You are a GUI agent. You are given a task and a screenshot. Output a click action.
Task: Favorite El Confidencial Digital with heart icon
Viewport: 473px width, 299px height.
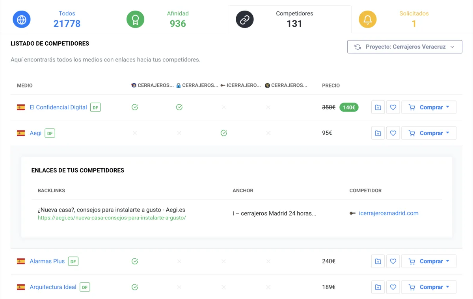[393, 107]
